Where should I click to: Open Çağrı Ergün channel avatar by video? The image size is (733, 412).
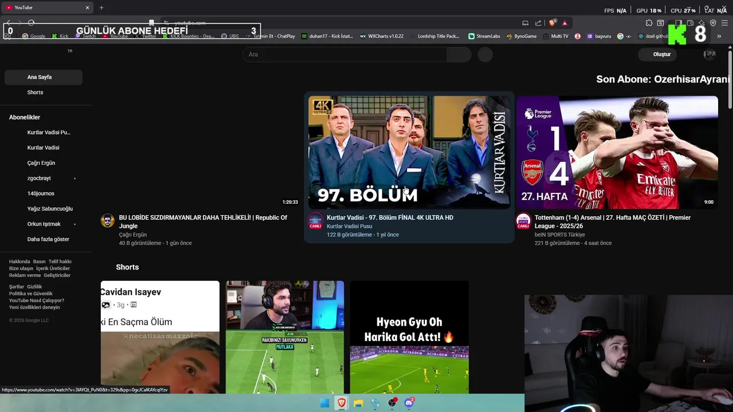click(x=108, y=221)
